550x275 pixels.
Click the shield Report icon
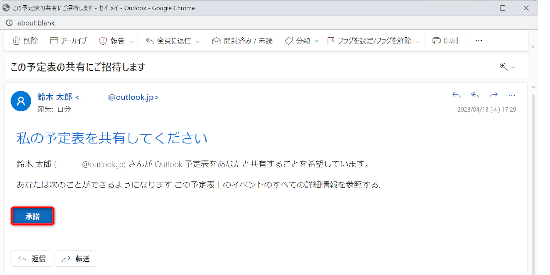(x=103, y=41)
